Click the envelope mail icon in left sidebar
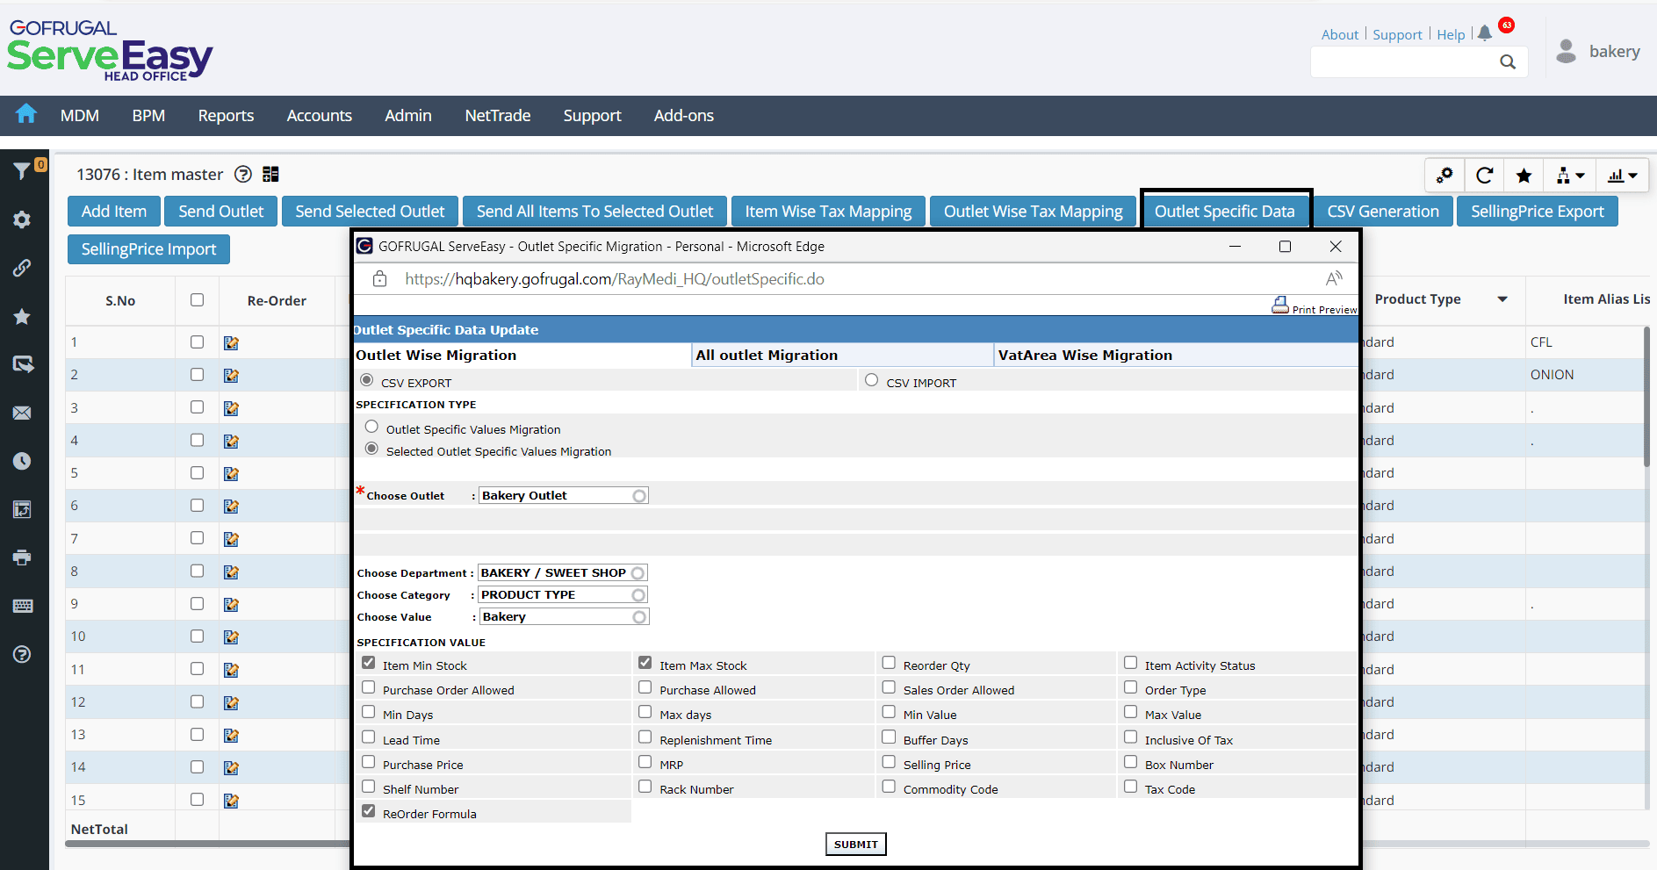Image resolution: width=1657 pixels, height=870 pixels. [x=22, y=413]
